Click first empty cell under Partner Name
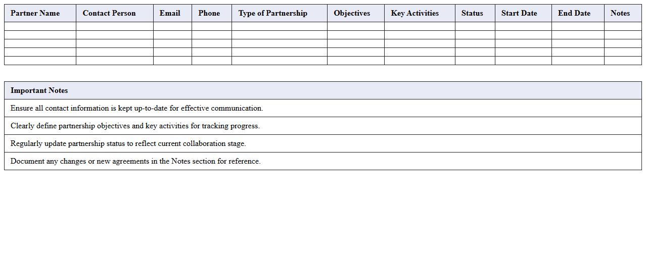Viewport: 646px width, 253px height. click(40, 26)
